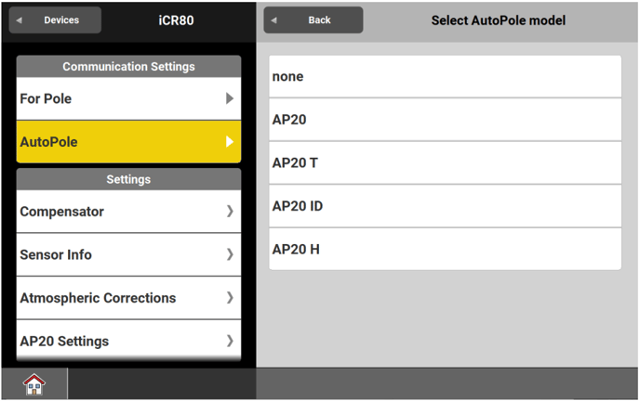Click the white arrow on AutoPole row
The width and height of the screenshot is (640, 401).
230,142
